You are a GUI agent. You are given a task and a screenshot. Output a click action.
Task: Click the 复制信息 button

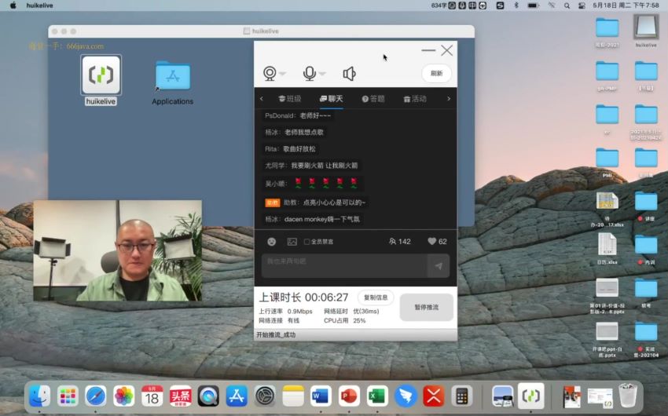click(376, 297)
